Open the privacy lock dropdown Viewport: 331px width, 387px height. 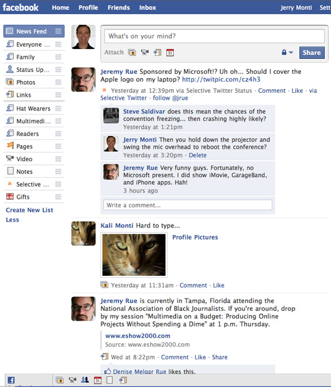pos(287,52)
